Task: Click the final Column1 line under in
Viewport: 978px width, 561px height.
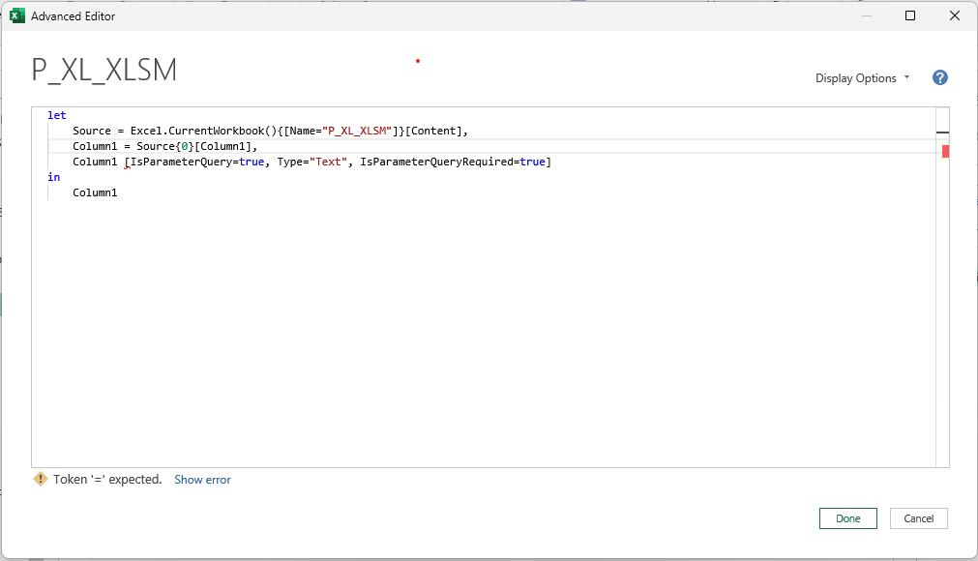Action: coord(95,192)
